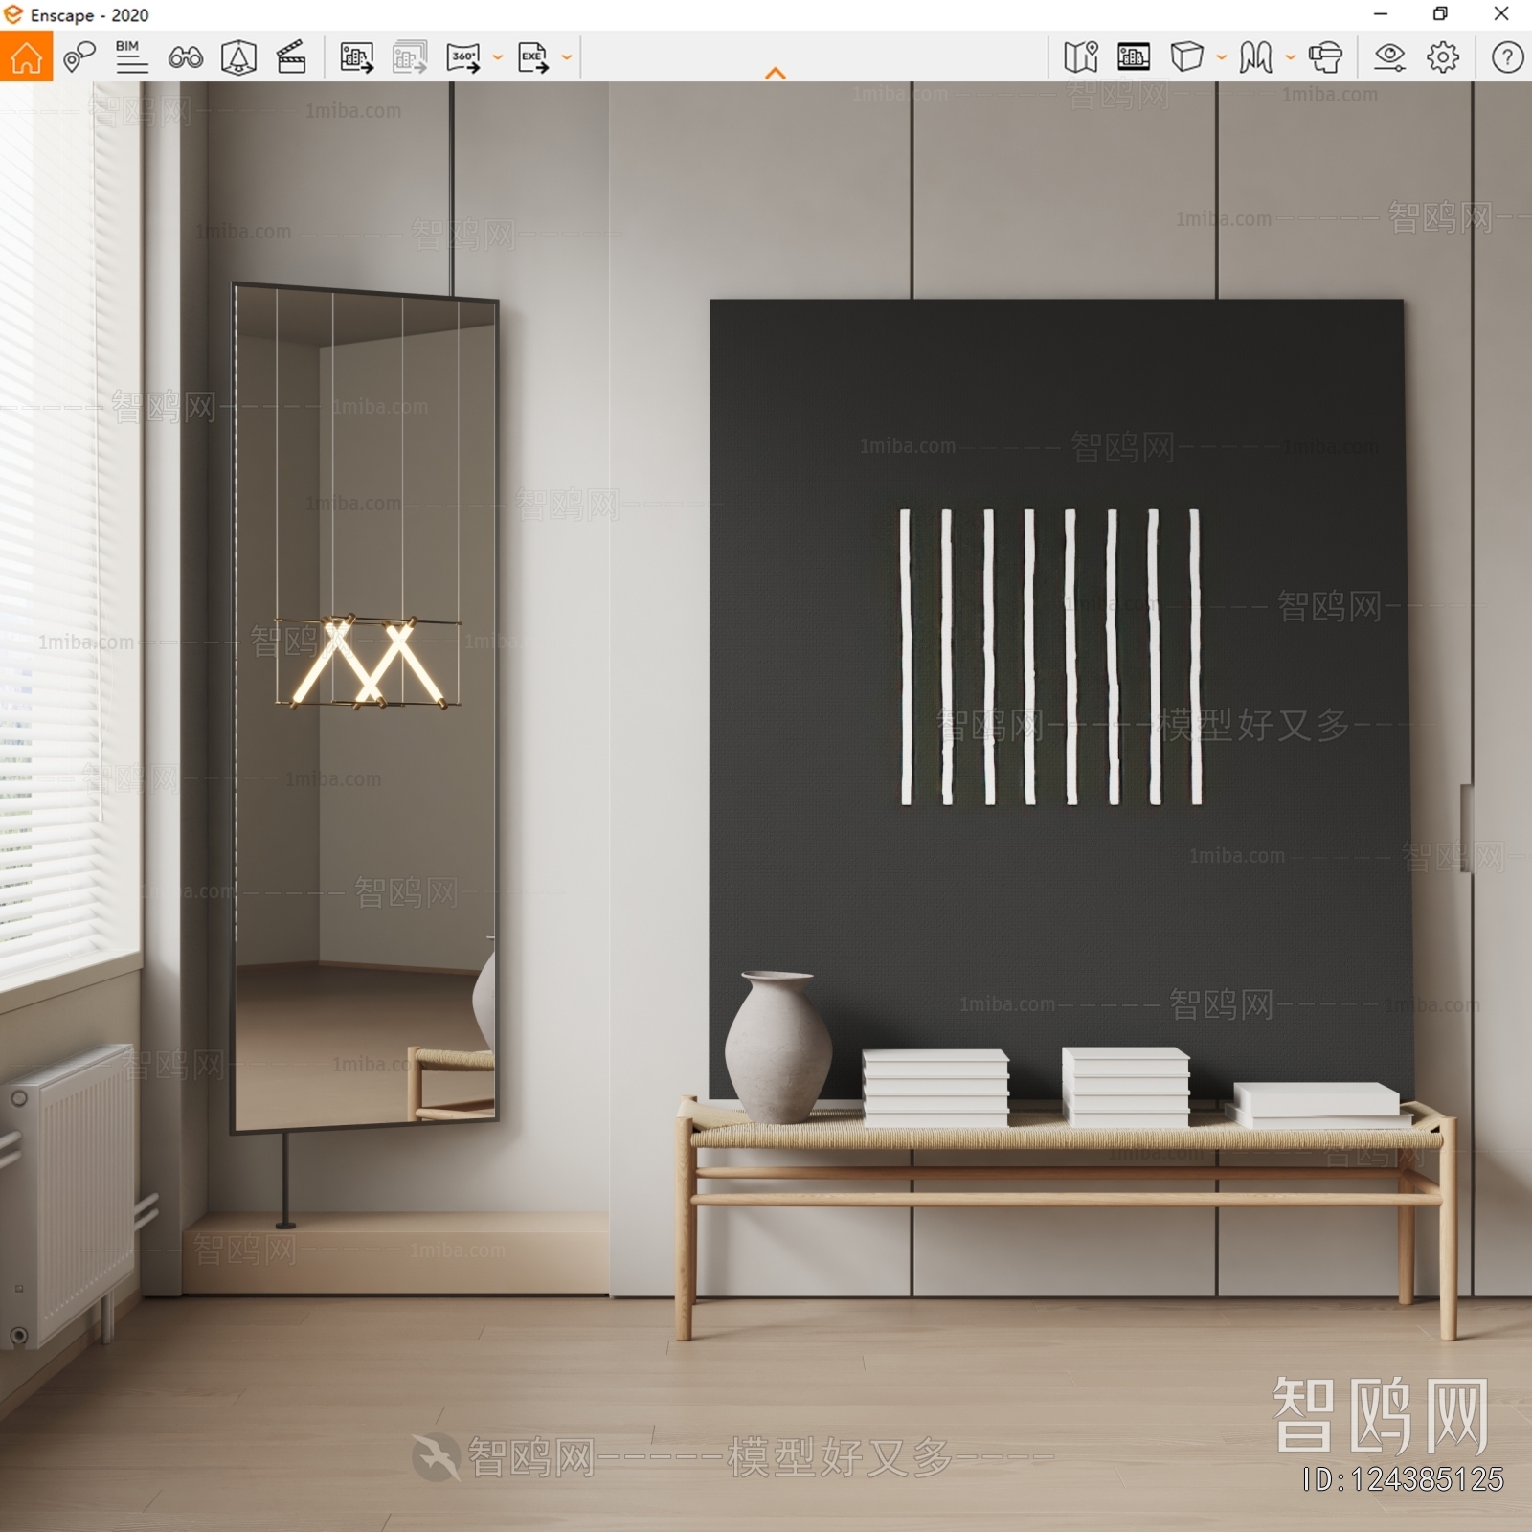The image size is (1532, 1532).
Task: Expand the EXE export dropdown arrow
Action: tap(567, 57)
